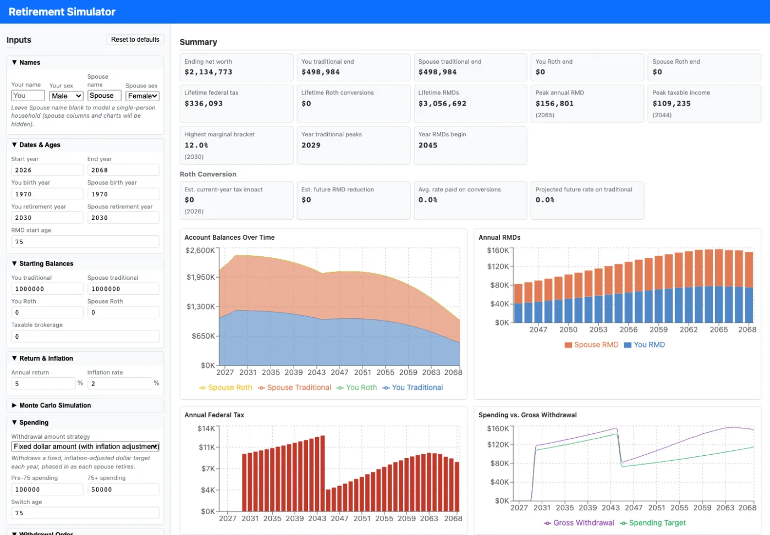The height and width of the screenshot is (535, 770).
Task: Toggle You RMD legend in RMDs chart
Action: pos(644,345)
